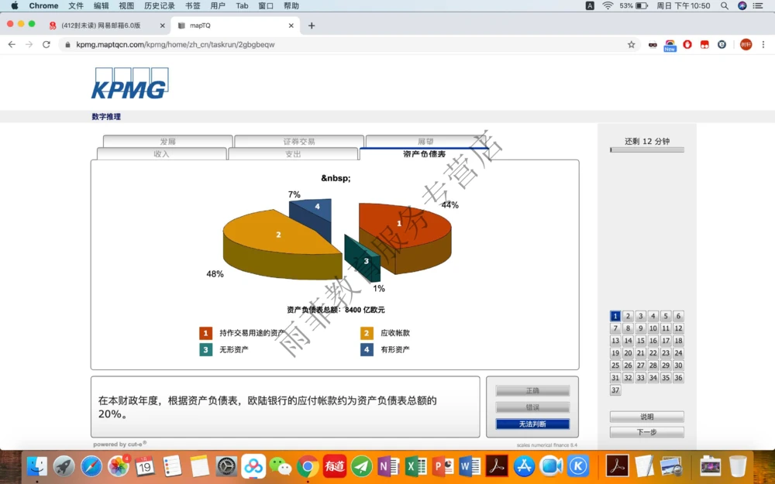The height and width of the screenshot is (484, 775).
Task: Open the 说明 instructions
Action: 646,416
